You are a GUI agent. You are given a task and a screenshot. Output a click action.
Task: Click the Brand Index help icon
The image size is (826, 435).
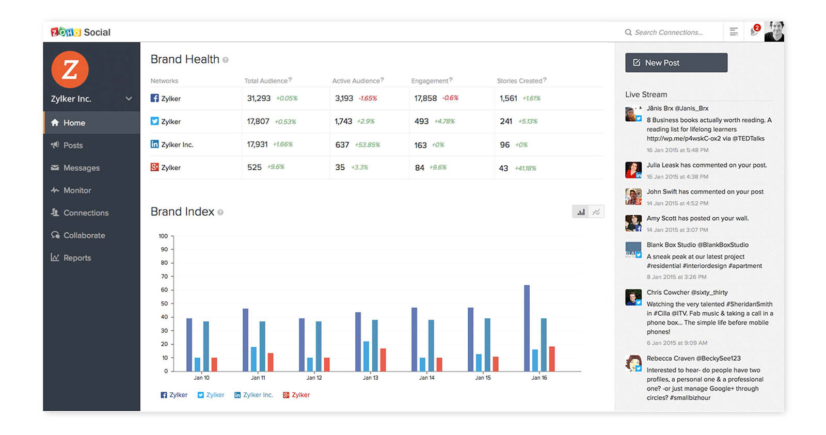220,213
